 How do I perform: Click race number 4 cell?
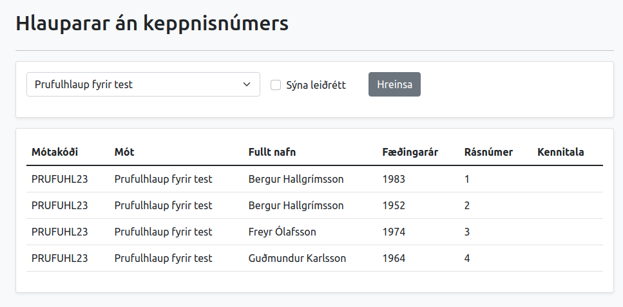[468, 258]
